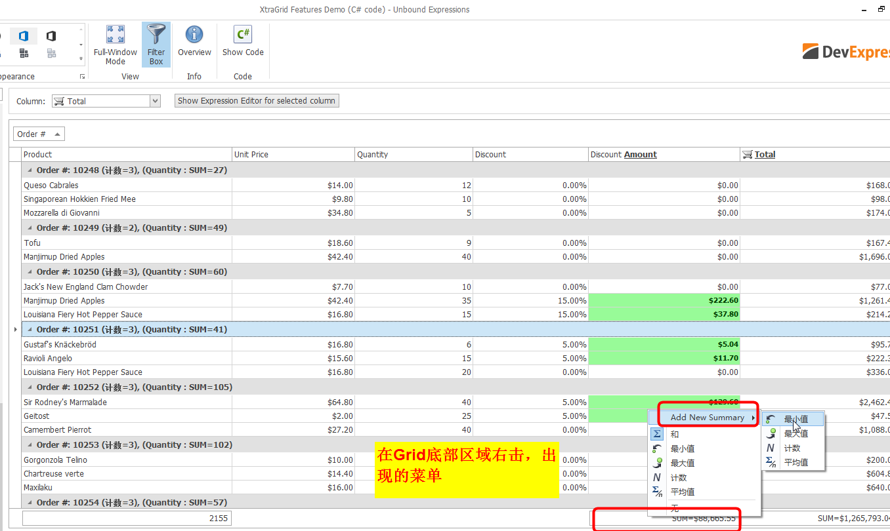The width and height of the screenshot is (890, 531).
Task: Choose 计数 in the Add New Summary submenu
Action: coord(792,448)
